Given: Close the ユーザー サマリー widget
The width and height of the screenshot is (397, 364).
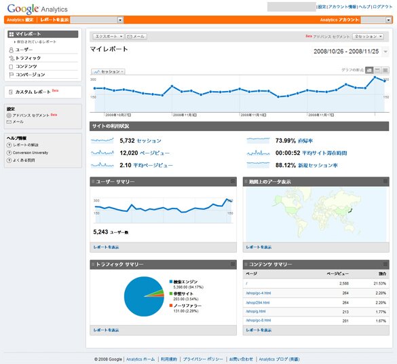Looking at the screenshot, I should (233, 181).
